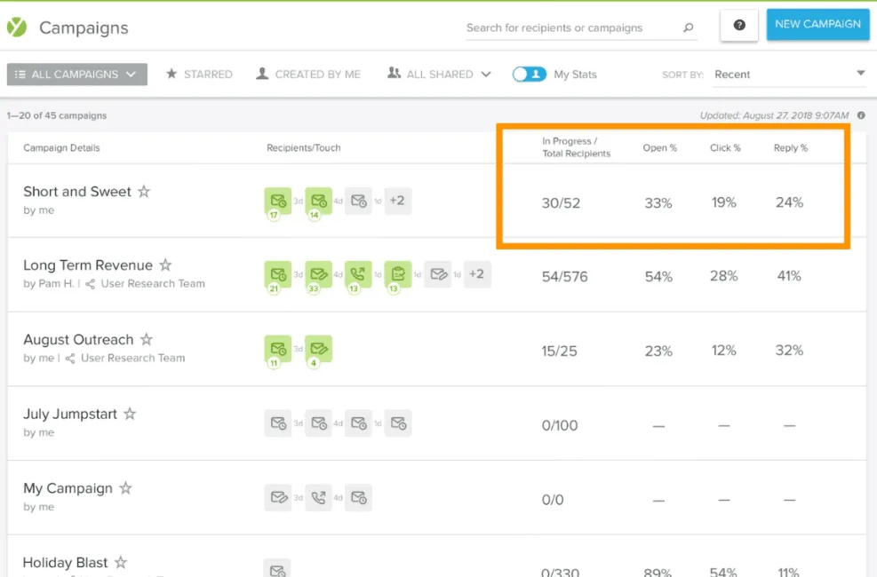Select the STARRED filter
Image resolution: width=877 pixels, height=577 pixels.
tap(199, 75)
